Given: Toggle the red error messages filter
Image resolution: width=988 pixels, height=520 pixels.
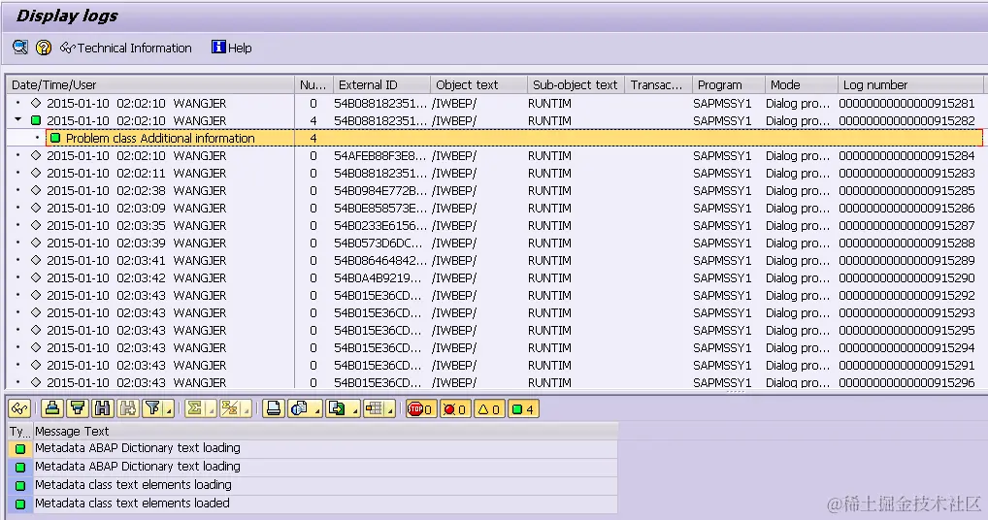Looking at the screenshot, I should pyautogui.click(x=454, y=409).
